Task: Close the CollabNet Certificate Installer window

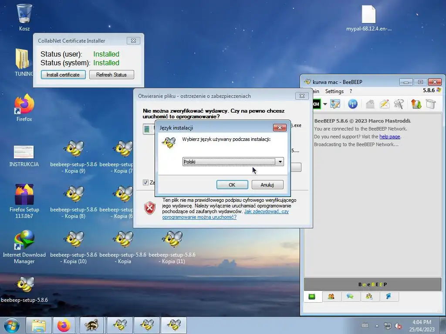Action: click(133, 40)
